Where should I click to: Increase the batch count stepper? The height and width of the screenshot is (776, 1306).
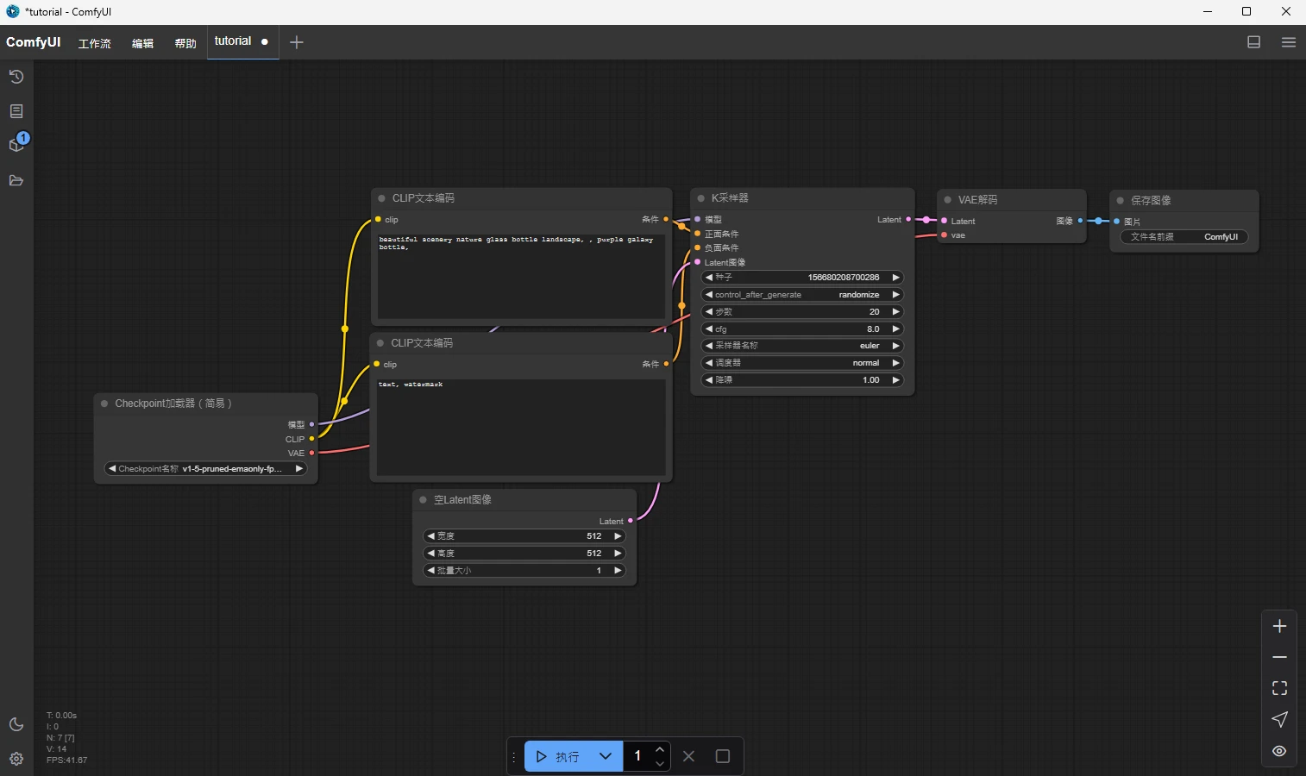pos(660,749)
